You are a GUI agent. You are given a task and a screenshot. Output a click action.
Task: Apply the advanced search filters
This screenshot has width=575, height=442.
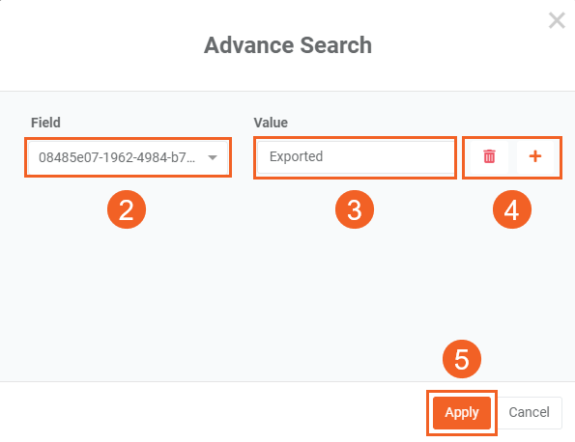pos(462,413)
